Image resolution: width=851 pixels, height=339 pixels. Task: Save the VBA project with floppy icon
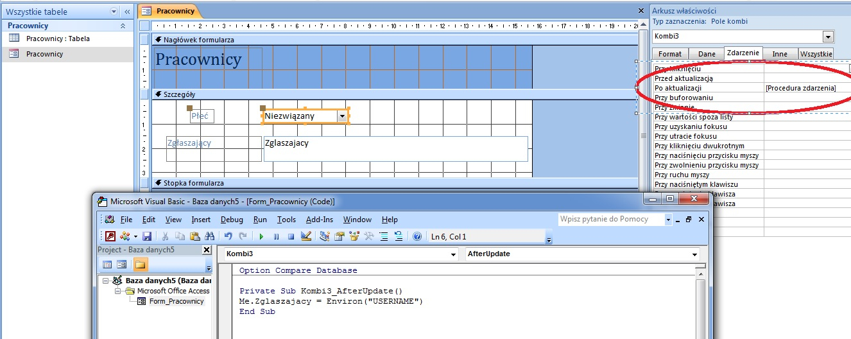147,236
